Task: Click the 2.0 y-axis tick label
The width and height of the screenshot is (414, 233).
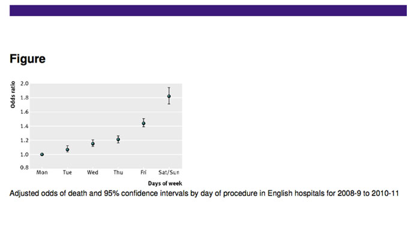Action: [x=24, y=83]
